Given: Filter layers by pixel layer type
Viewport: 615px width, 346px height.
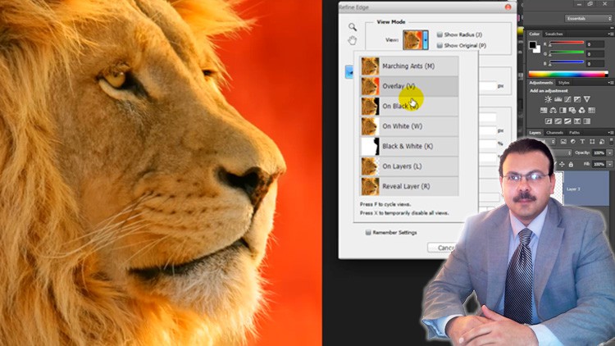Looking at the screenshot, I should click(563, 141).
